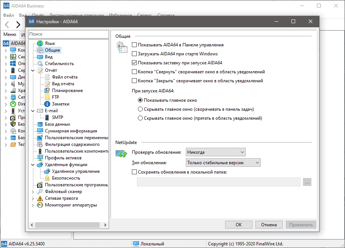
Task: Select the Безопасность padlock icon
Action: pyautogui.click(x=47, y=178)
